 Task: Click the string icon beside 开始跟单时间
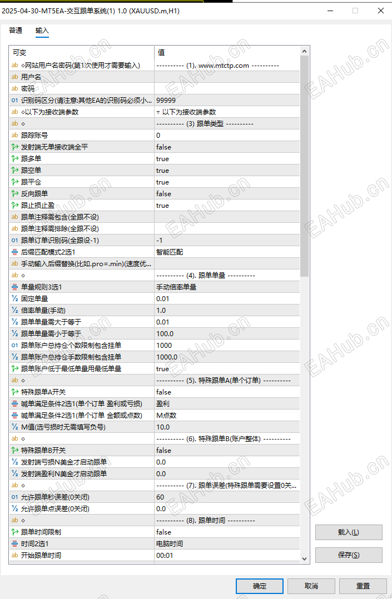[x=14, y=555]
